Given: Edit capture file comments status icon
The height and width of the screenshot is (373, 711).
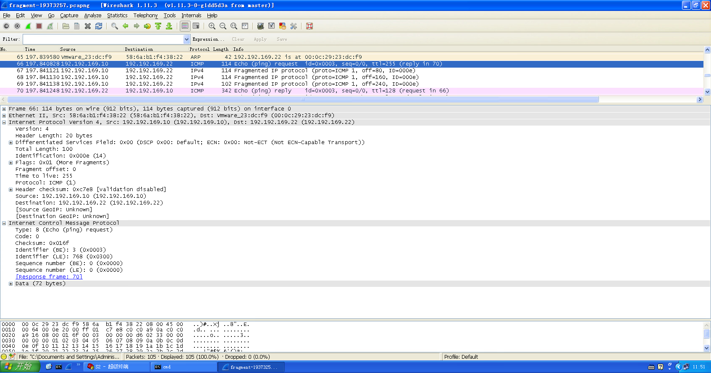Looking at the screenshot, I should point(12,357).
